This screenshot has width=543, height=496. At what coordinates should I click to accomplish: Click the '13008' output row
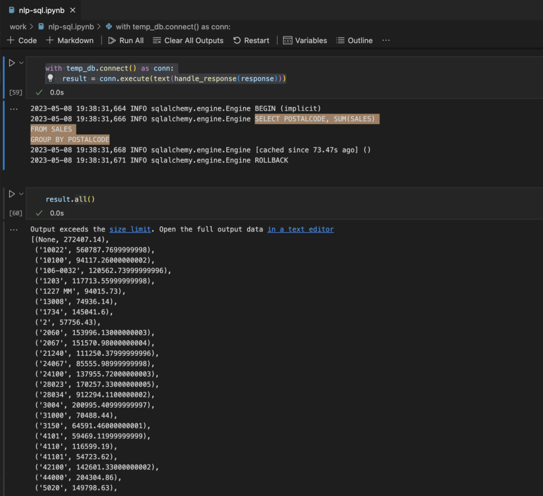coord(76,302)
